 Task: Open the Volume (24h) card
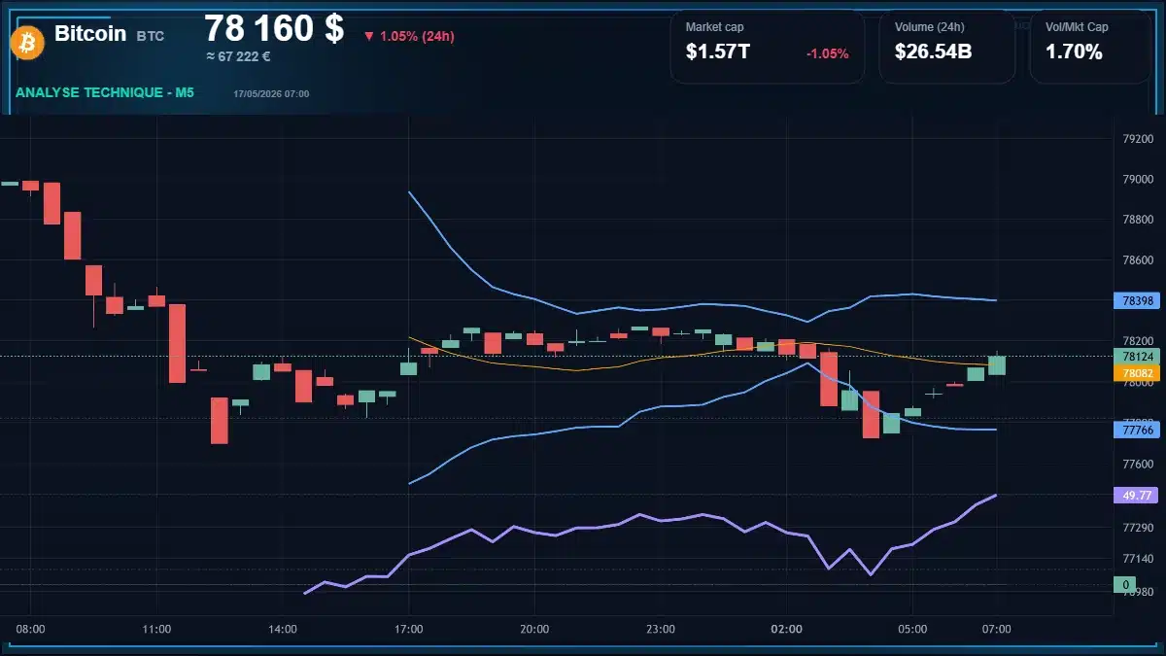[x=947, y=47]
